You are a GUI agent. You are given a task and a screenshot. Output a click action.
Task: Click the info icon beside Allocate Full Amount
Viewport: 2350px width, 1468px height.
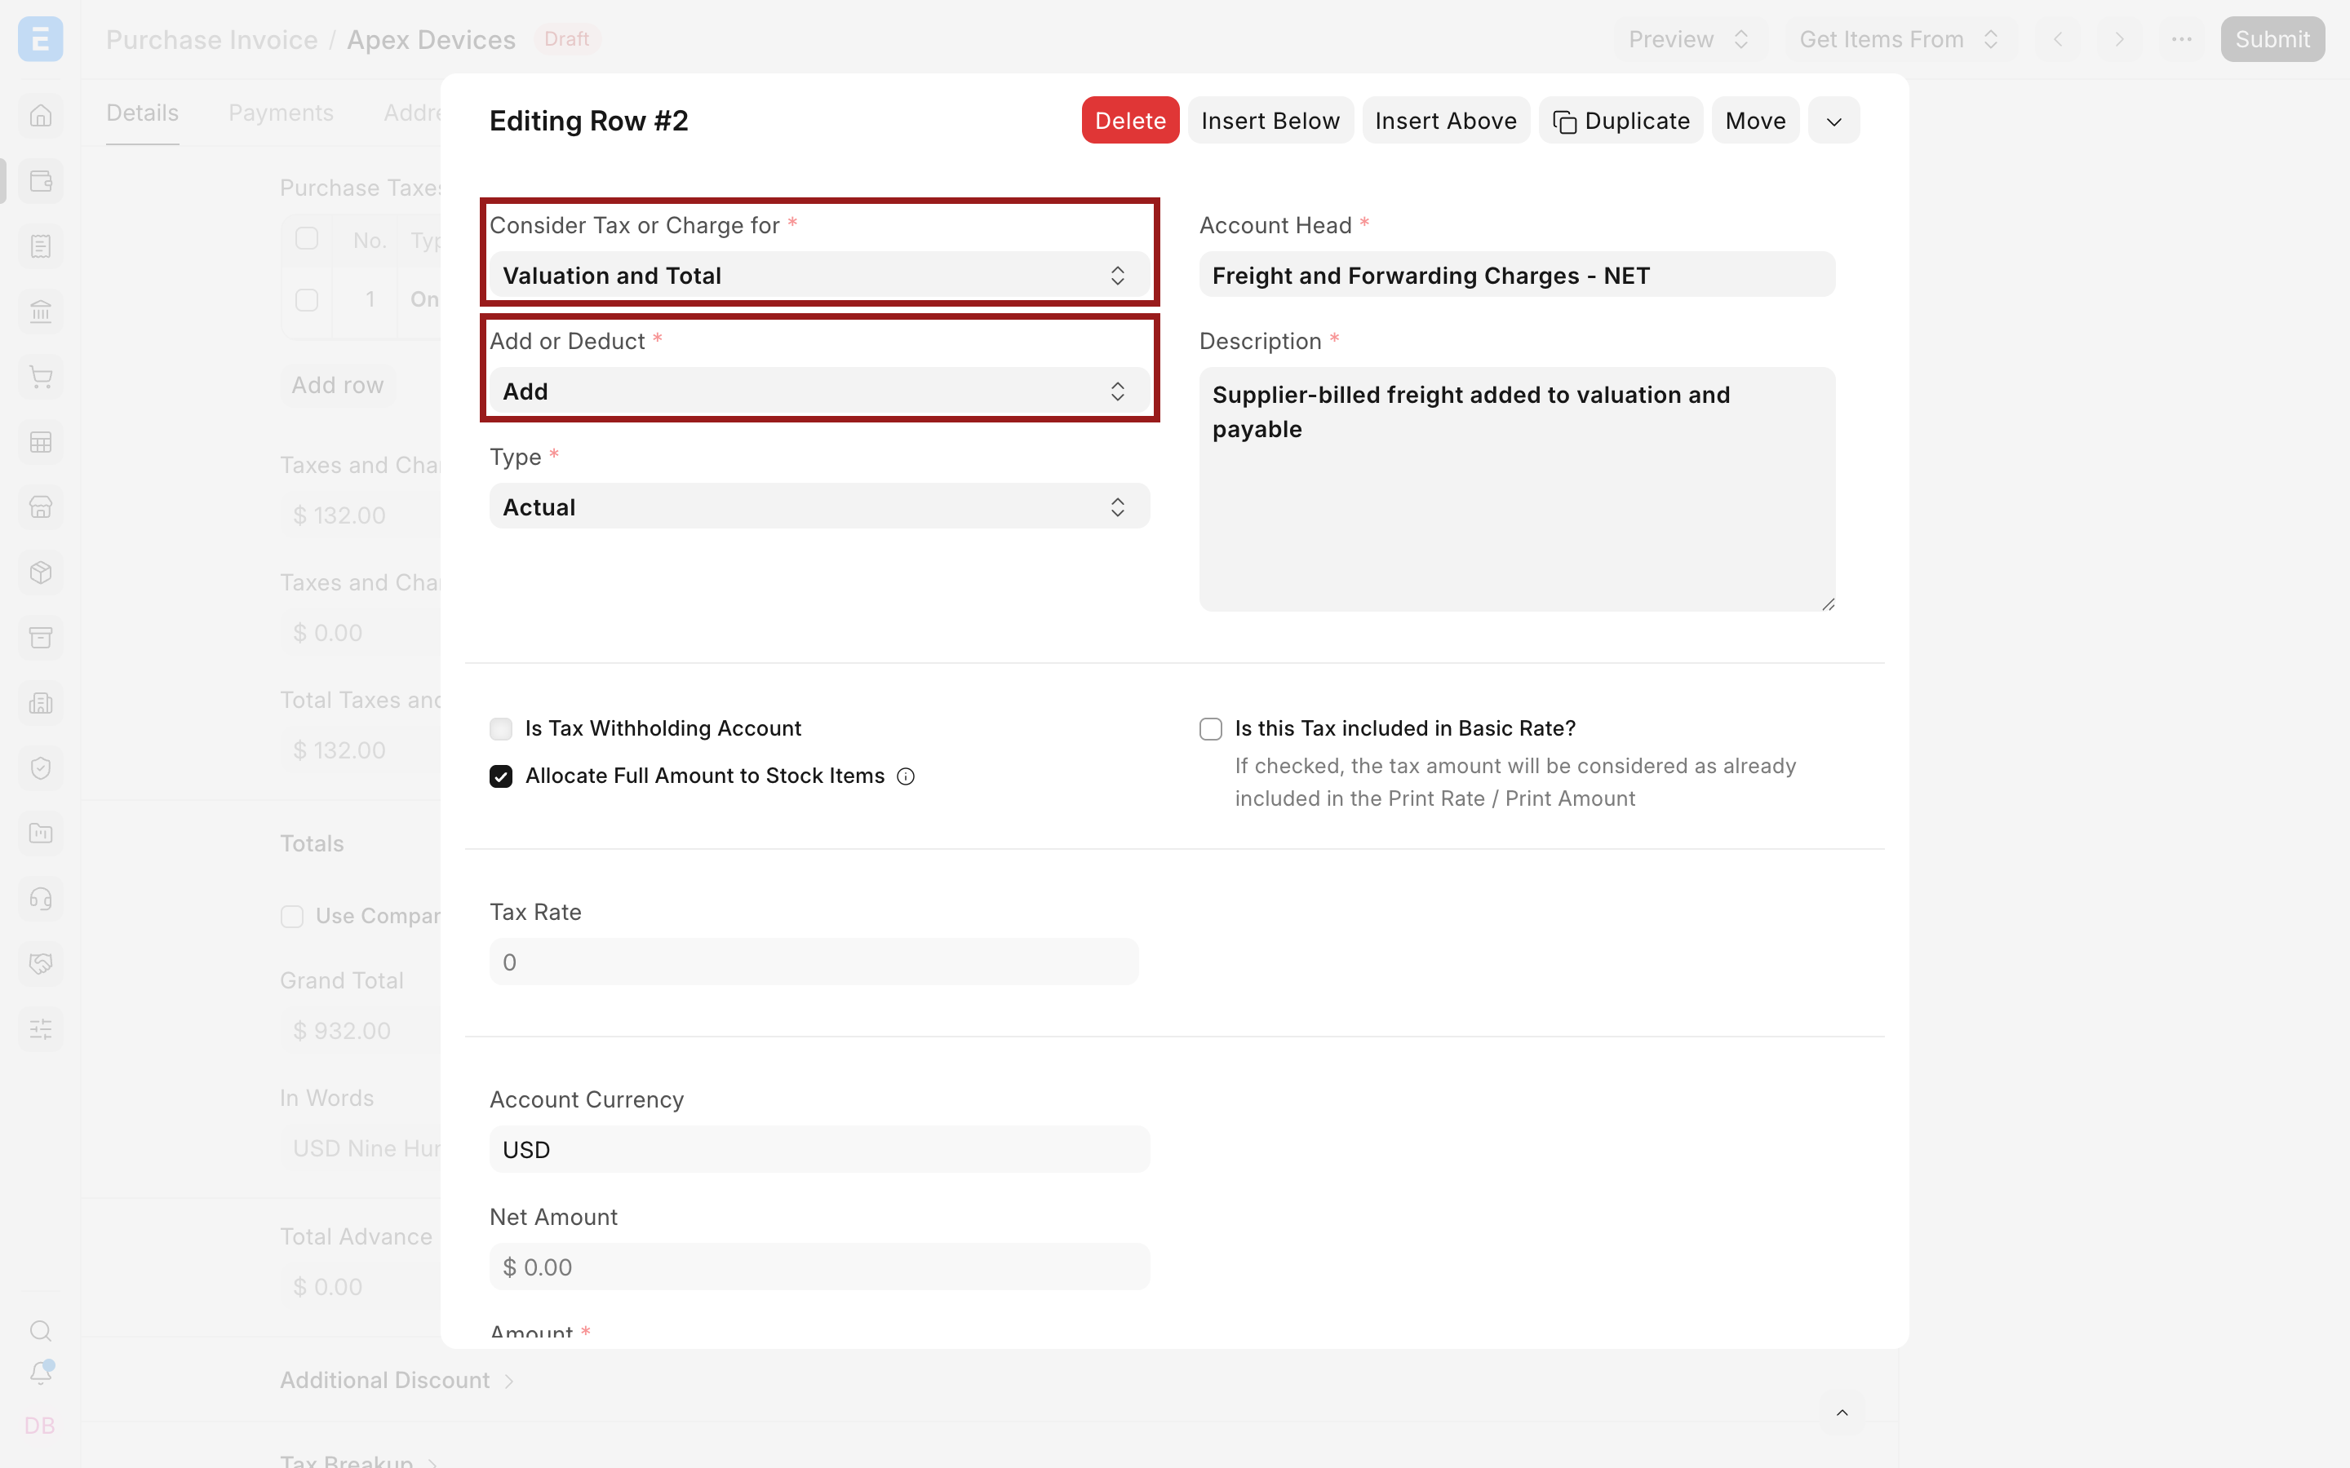[x=905, y=776]
